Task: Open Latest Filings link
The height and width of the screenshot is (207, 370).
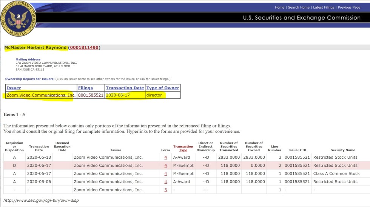Action: (x=324, y=7)
